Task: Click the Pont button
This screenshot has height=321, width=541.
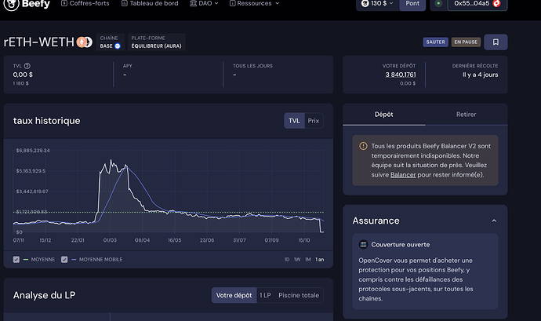Action: click(413, 4)
